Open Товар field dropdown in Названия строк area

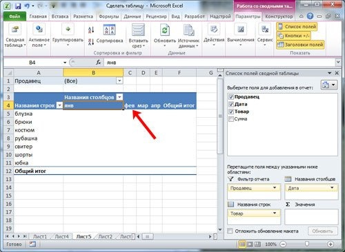pyautogui.click(x=275, y=213)
